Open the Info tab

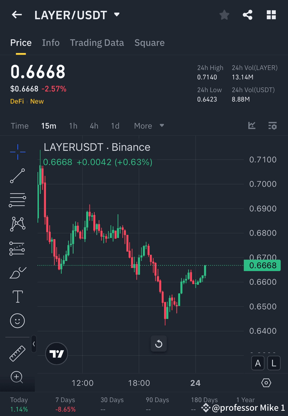click(x=51, y=43)
